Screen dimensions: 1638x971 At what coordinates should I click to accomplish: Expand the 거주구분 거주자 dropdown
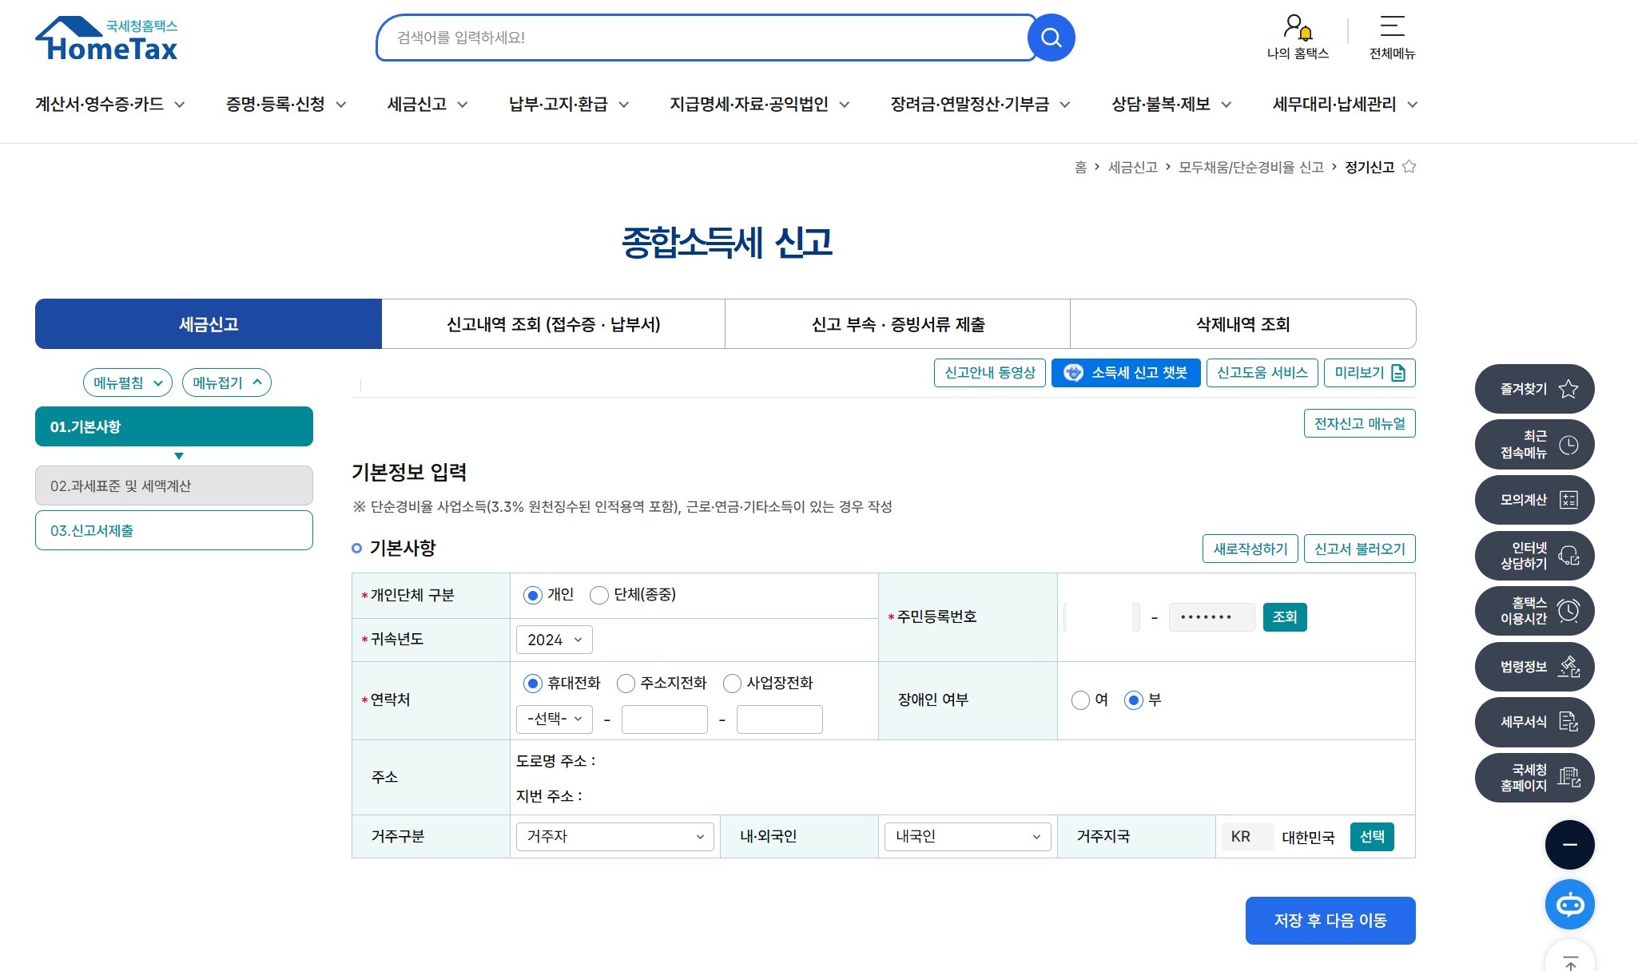(614, 837)
